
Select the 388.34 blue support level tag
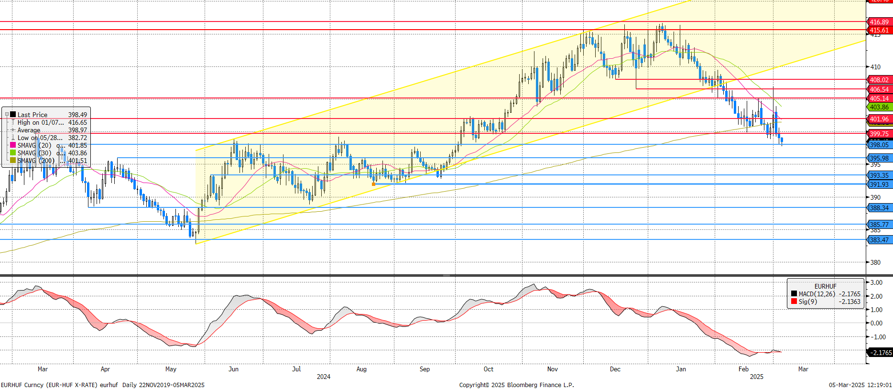pyautogui.click(x=879, y=208)
